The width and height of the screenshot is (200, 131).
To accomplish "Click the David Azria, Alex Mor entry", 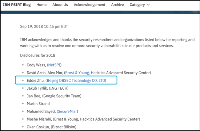I will [89, 73].
